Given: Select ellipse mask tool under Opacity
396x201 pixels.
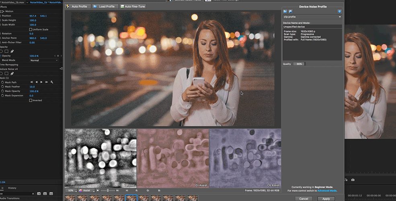Looking at the screenshot, I should coord(1,51).
